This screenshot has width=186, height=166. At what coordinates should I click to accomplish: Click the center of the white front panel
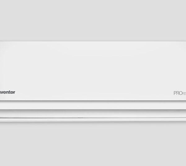(93, 71)
